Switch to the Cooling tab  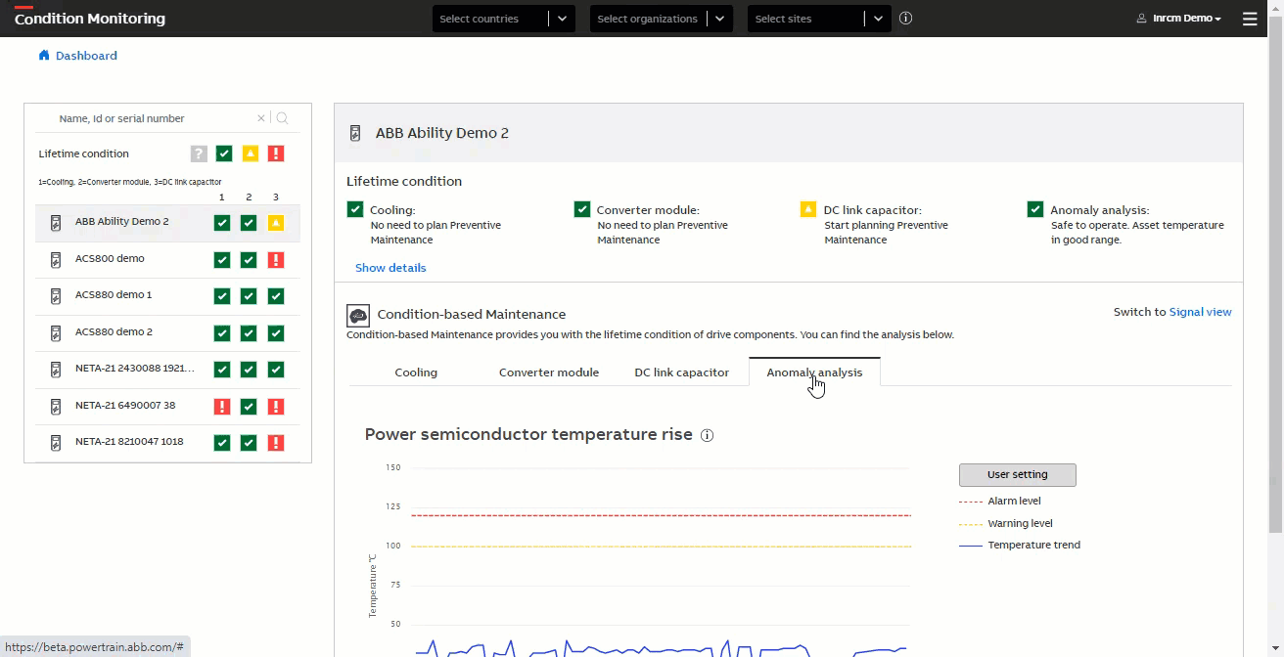pyautogui.click(x=416, y=372)
